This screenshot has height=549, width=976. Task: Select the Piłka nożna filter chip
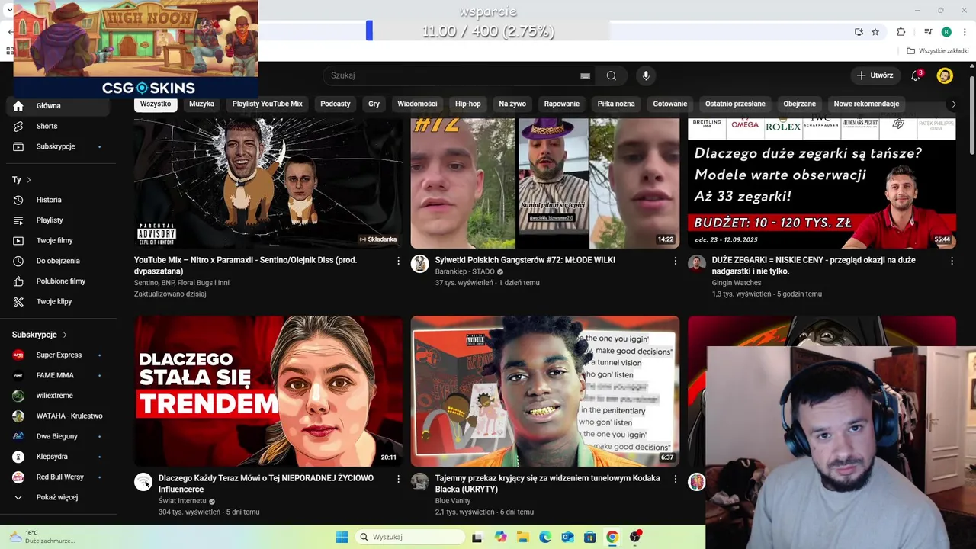coord(616,104)
